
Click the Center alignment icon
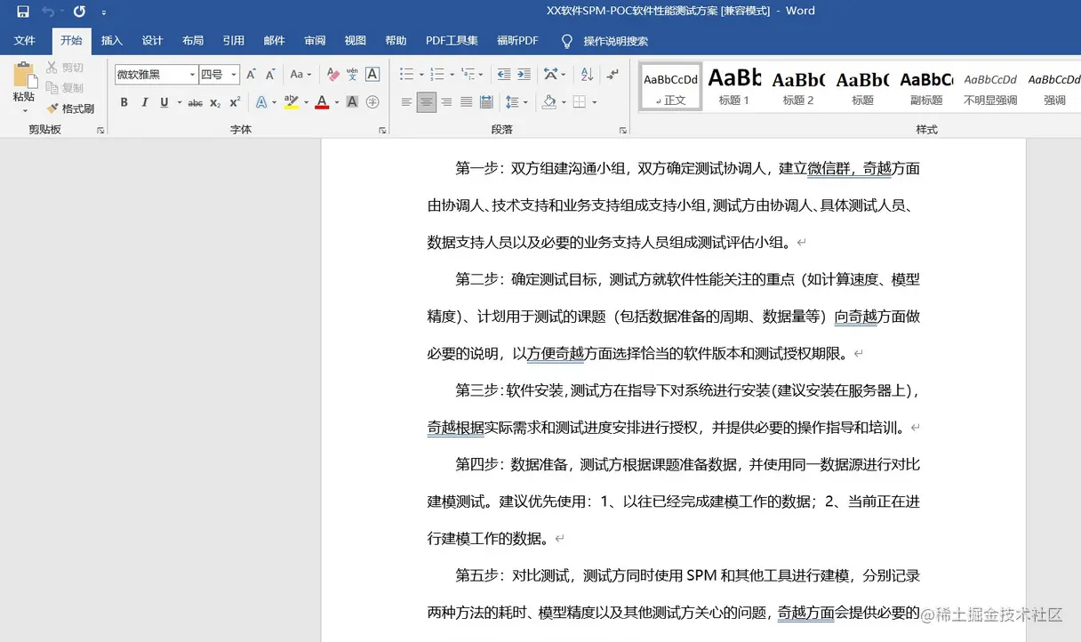(427, 102)
